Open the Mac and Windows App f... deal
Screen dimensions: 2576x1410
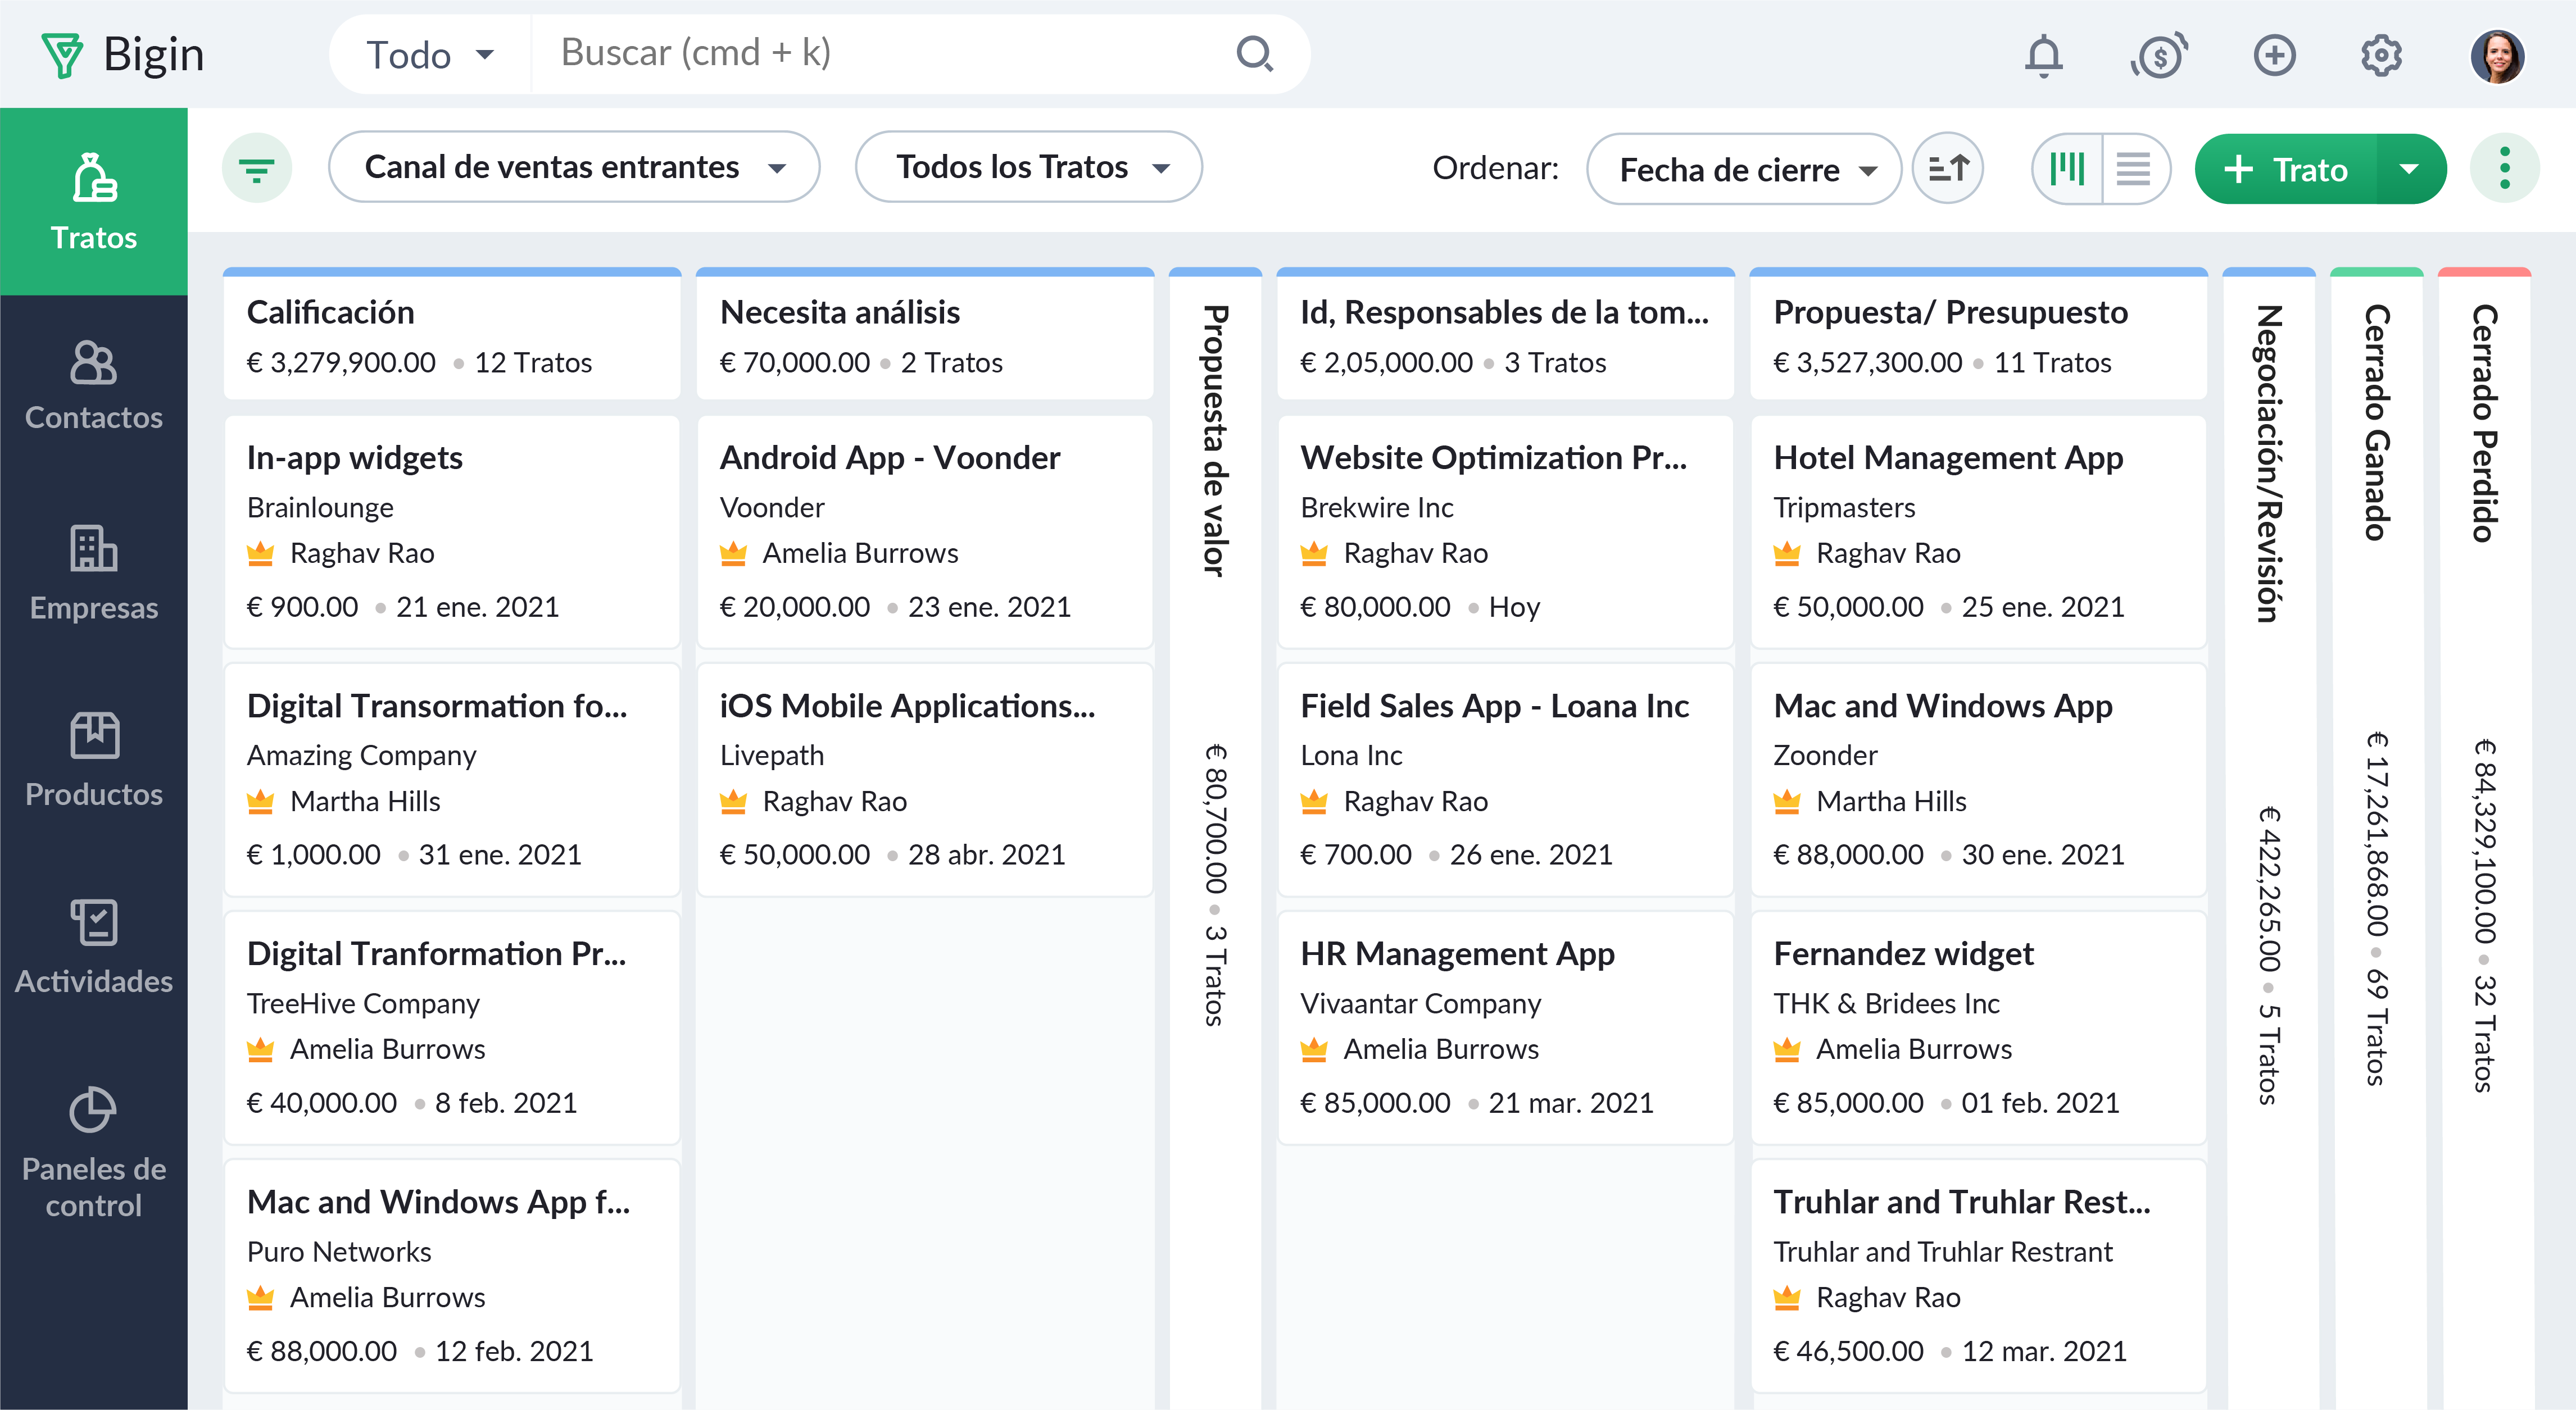click(452, 1276)
